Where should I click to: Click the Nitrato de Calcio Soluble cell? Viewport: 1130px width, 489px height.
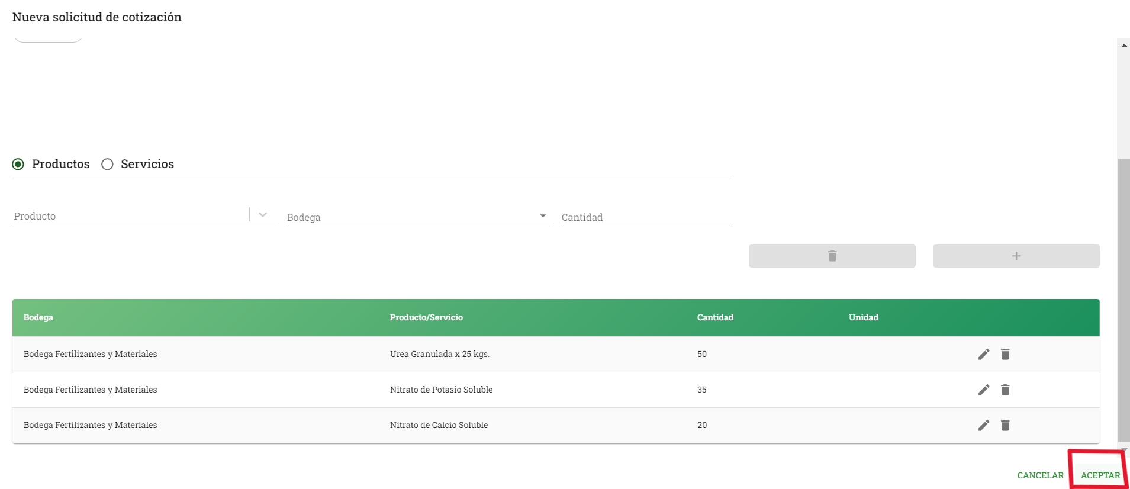click(x=439, y=425)
